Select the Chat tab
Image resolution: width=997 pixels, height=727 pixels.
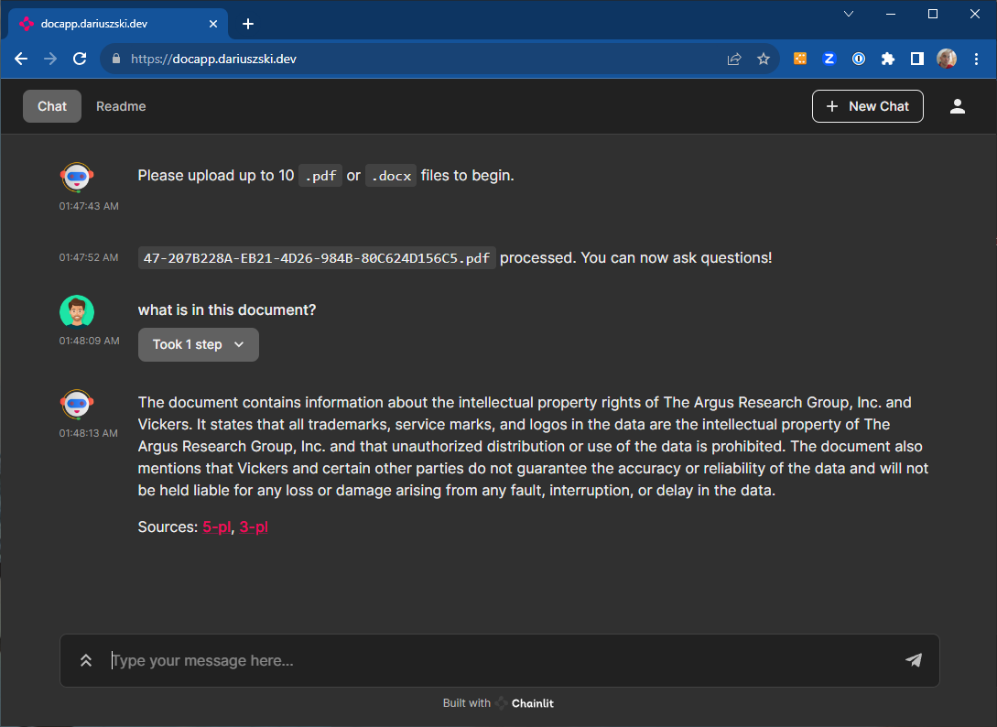(x=52, y=106)
